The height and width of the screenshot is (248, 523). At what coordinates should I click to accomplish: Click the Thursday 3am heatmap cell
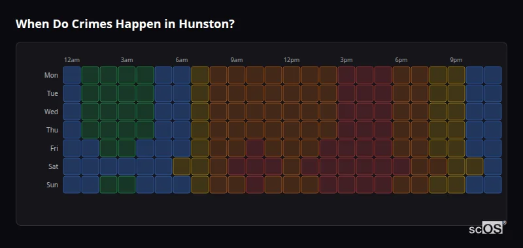(127, 130)
